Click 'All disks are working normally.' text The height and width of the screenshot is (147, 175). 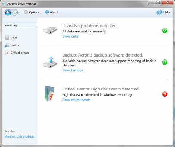coord(84,31)
